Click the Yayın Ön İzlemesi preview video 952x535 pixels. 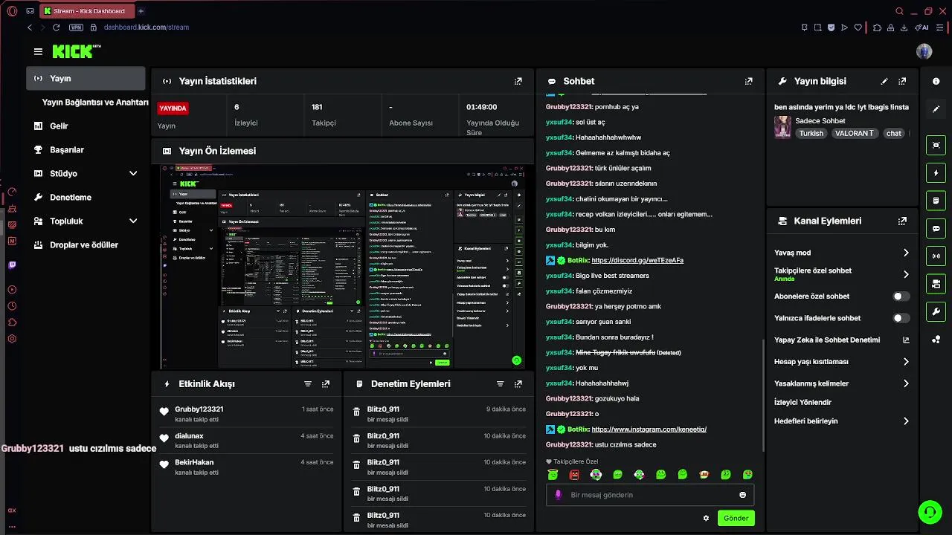[343, 266]
